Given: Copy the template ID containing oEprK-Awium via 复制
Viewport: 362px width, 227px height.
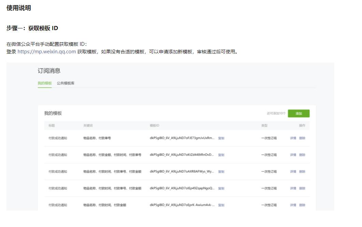Looking at the screenshot, I should point(221,205).
